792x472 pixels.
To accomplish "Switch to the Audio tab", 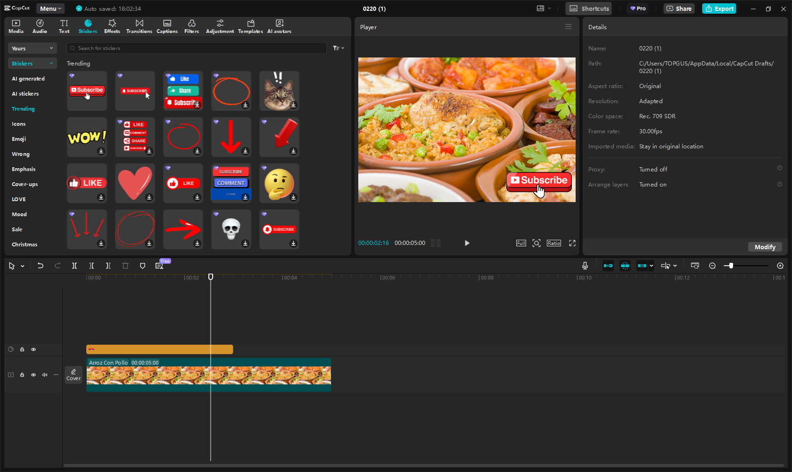I will click(x=40, y=26).
